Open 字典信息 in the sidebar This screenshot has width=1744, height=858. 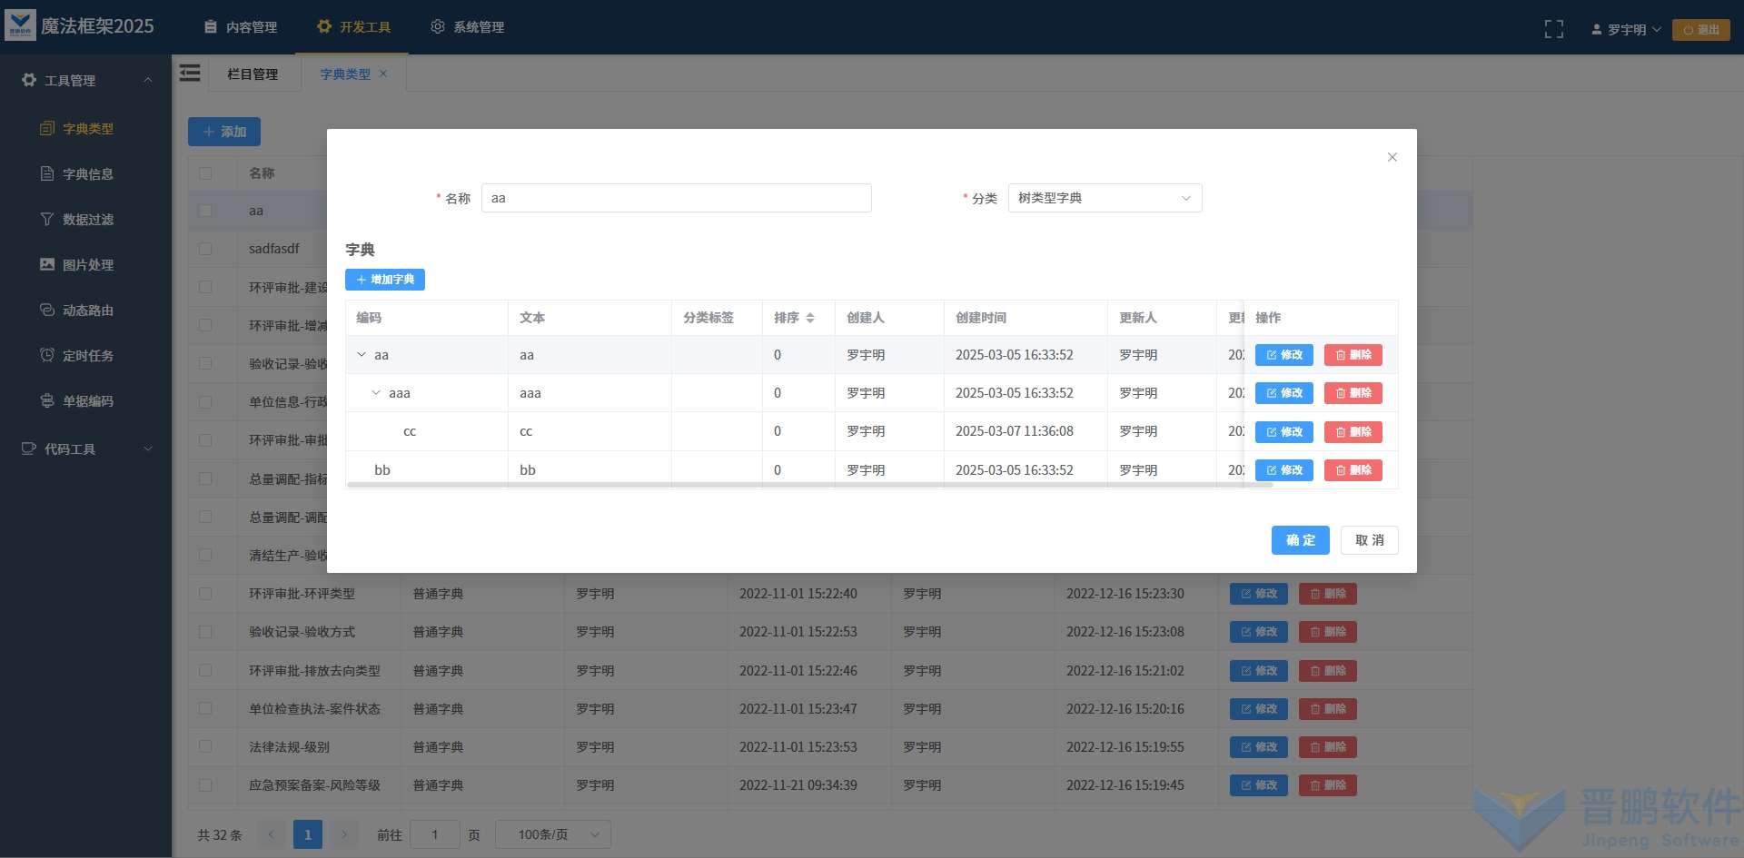pyautogui.click(x=85, y=174)
